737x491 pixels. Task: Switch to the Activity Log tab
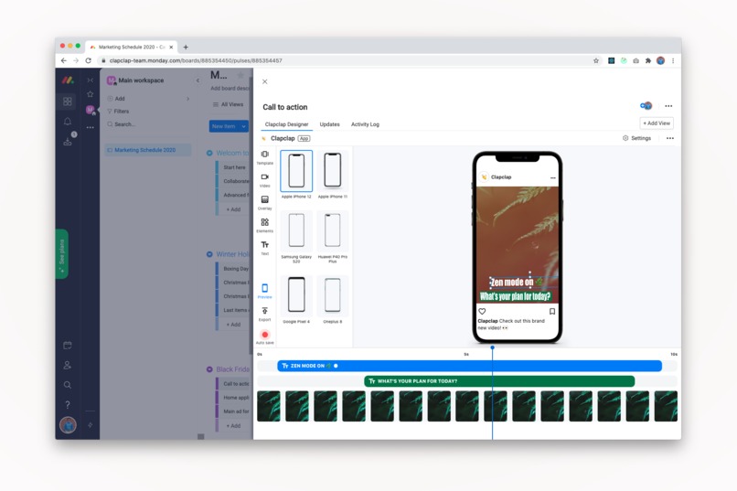tap(365, 124)
